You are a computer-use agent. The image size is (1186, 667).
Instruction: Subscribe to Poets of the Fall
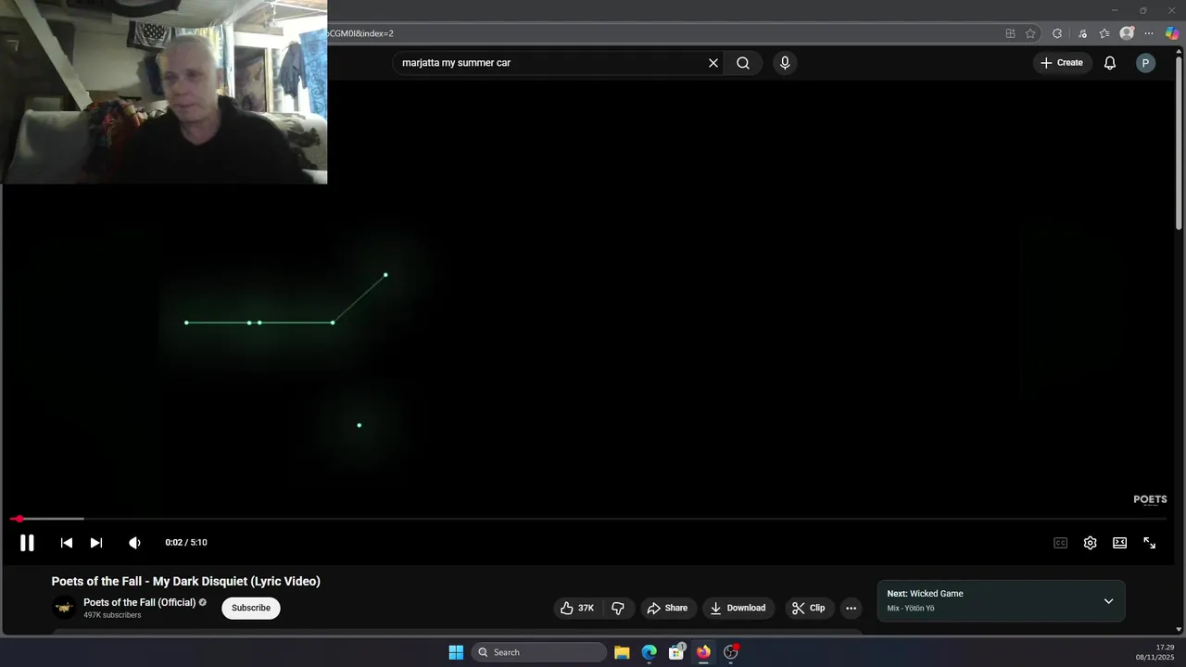tap(251, 608)
